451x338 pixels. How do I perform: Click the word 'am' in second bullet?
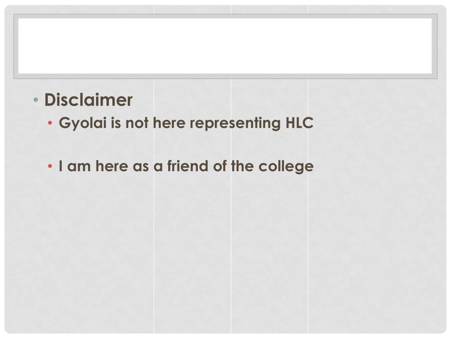pos(79,167)
